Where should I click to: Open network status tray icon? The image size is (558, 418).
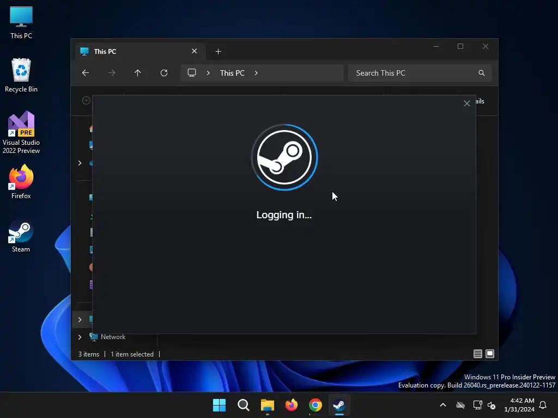pyautogui.click(x=477, y=405)
